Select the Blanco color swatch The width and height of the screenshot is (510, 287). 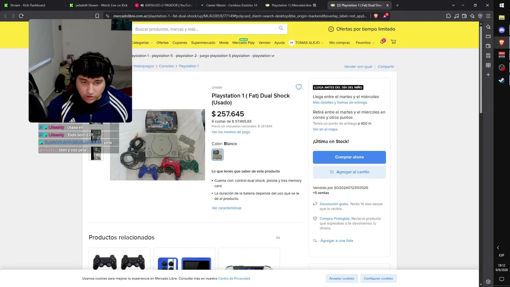point(218,155)
